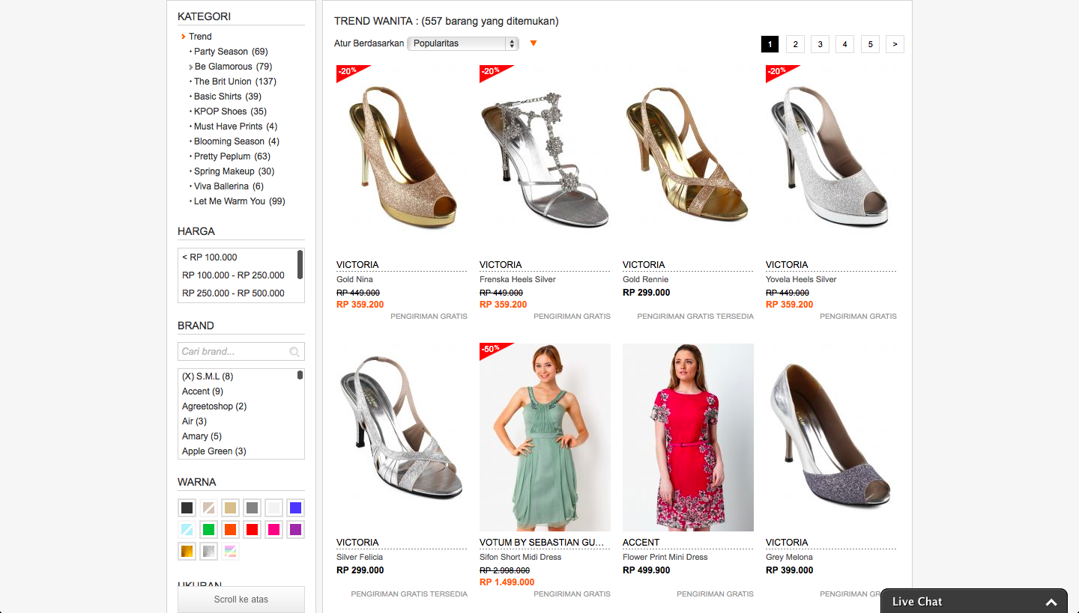Open the Must Have Prints category

(235, 126)
